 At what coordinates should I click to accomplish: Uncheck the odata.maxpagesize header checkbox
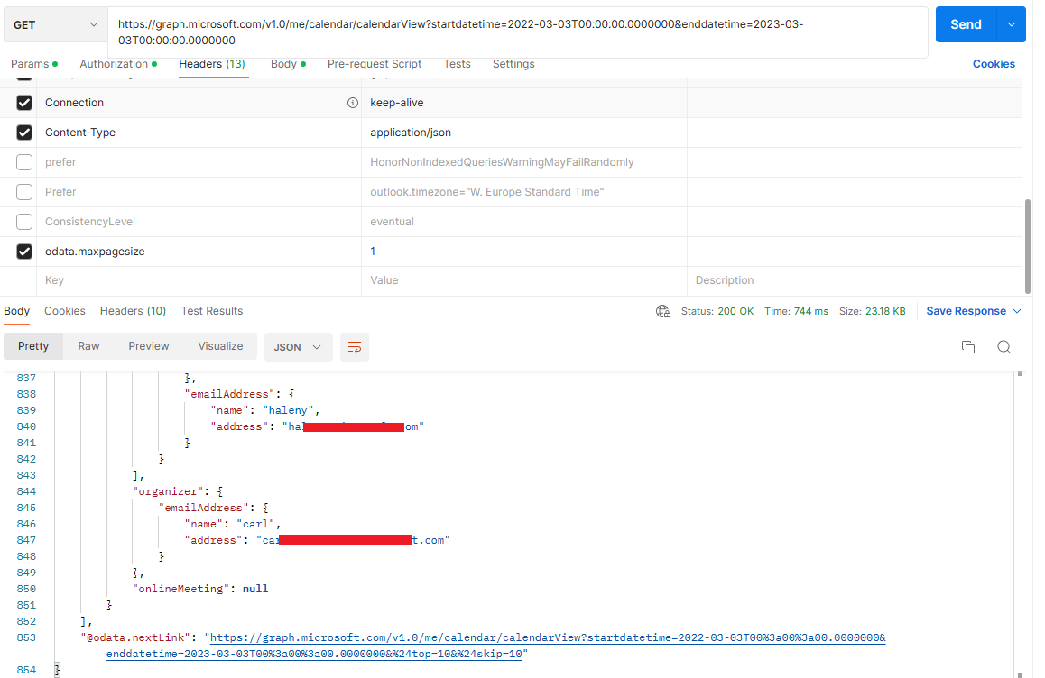click(x=24, y=251)
